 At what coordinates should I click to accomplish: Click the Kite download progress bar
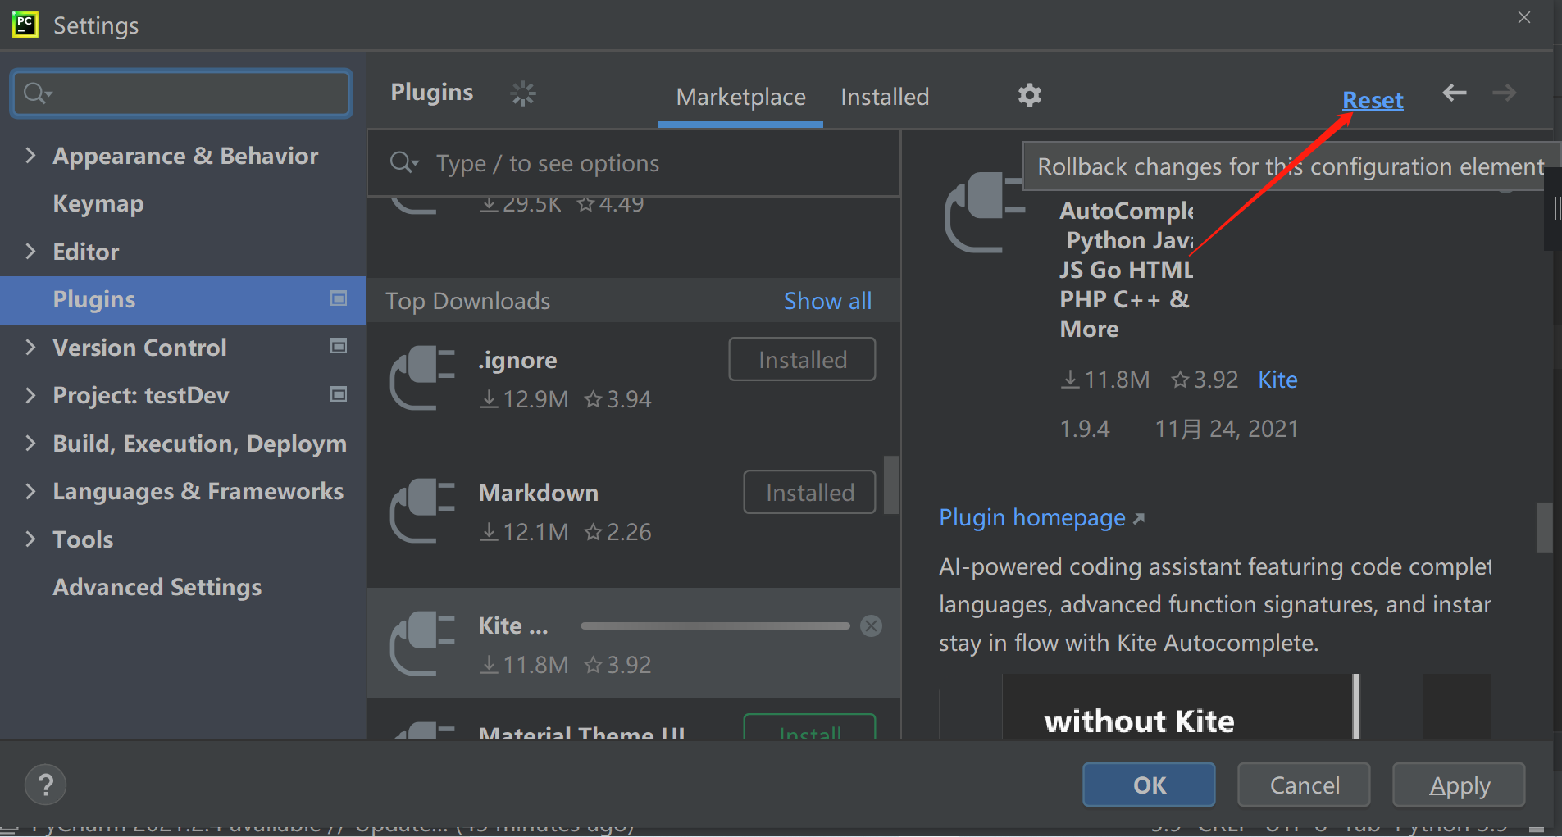tap(715, 626)
